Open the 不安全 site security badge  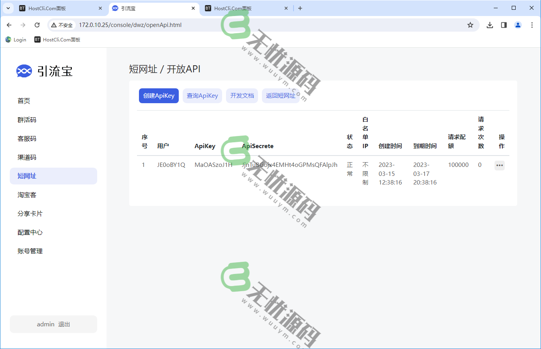click(62, 25)
